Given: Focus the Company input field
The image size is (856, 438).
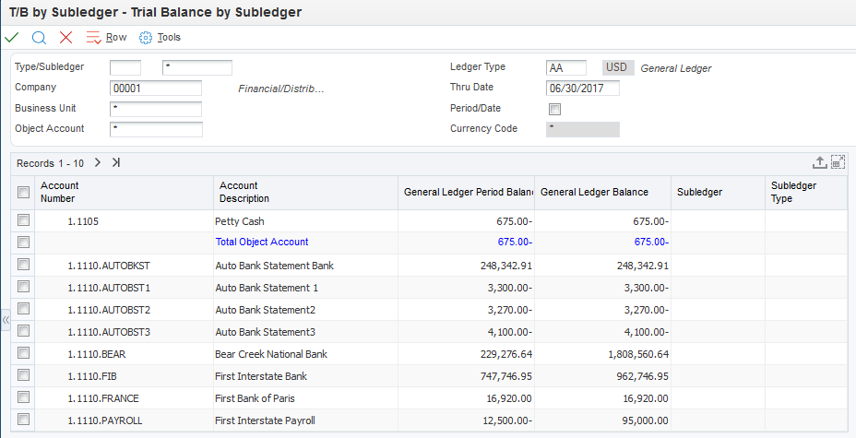Looking at the screenshot, I should pos(155,89).
